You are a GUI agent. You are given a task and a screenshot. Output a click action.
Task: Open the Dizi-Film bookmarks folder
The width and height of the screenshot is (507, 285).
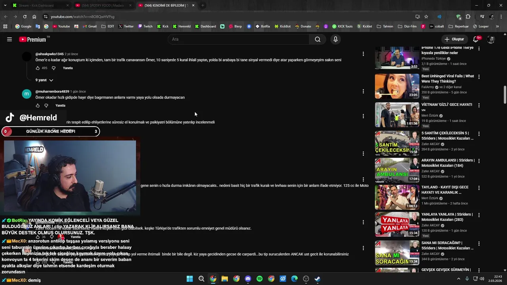point(406,27)
